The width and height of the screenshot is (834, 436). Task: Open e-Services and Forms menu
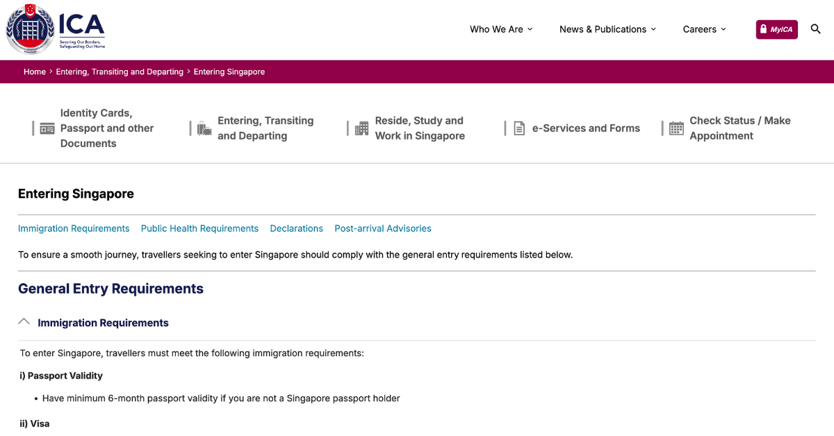point(586,128)
